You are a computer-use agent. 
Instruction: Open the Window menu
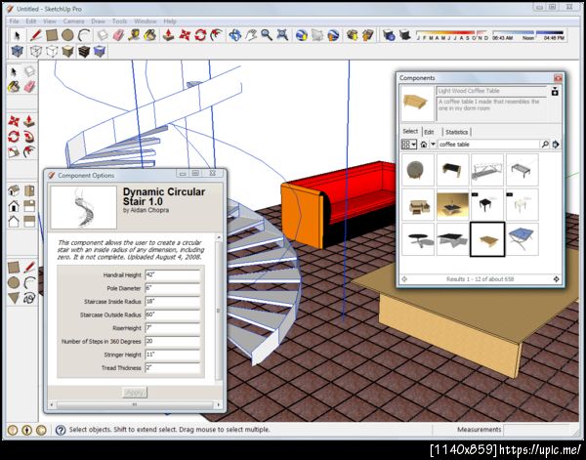pyautogui.click(x=145, y=21)
